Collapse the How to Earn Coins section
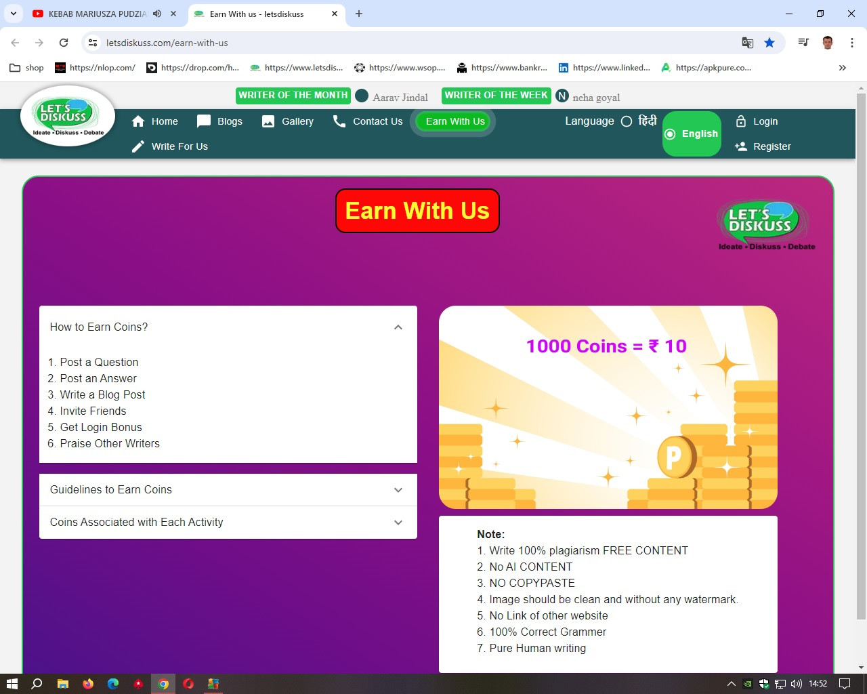Screen dimensions: 867x694 tap(398, 327)
